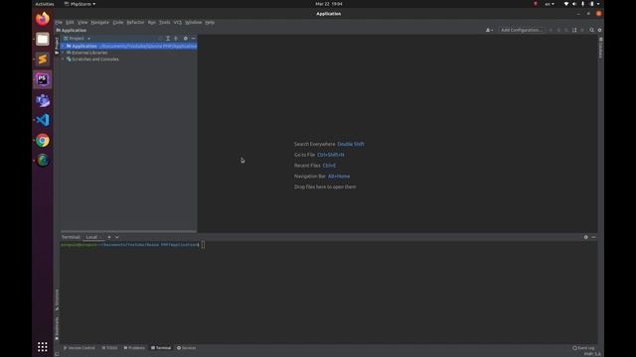Open PhpStorm app menu in top bar

pyautogui.click(x=79, y=4)
